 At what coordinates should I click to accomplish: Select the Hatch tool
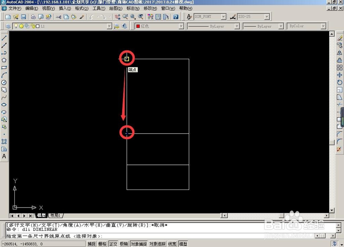click(4, 141)
